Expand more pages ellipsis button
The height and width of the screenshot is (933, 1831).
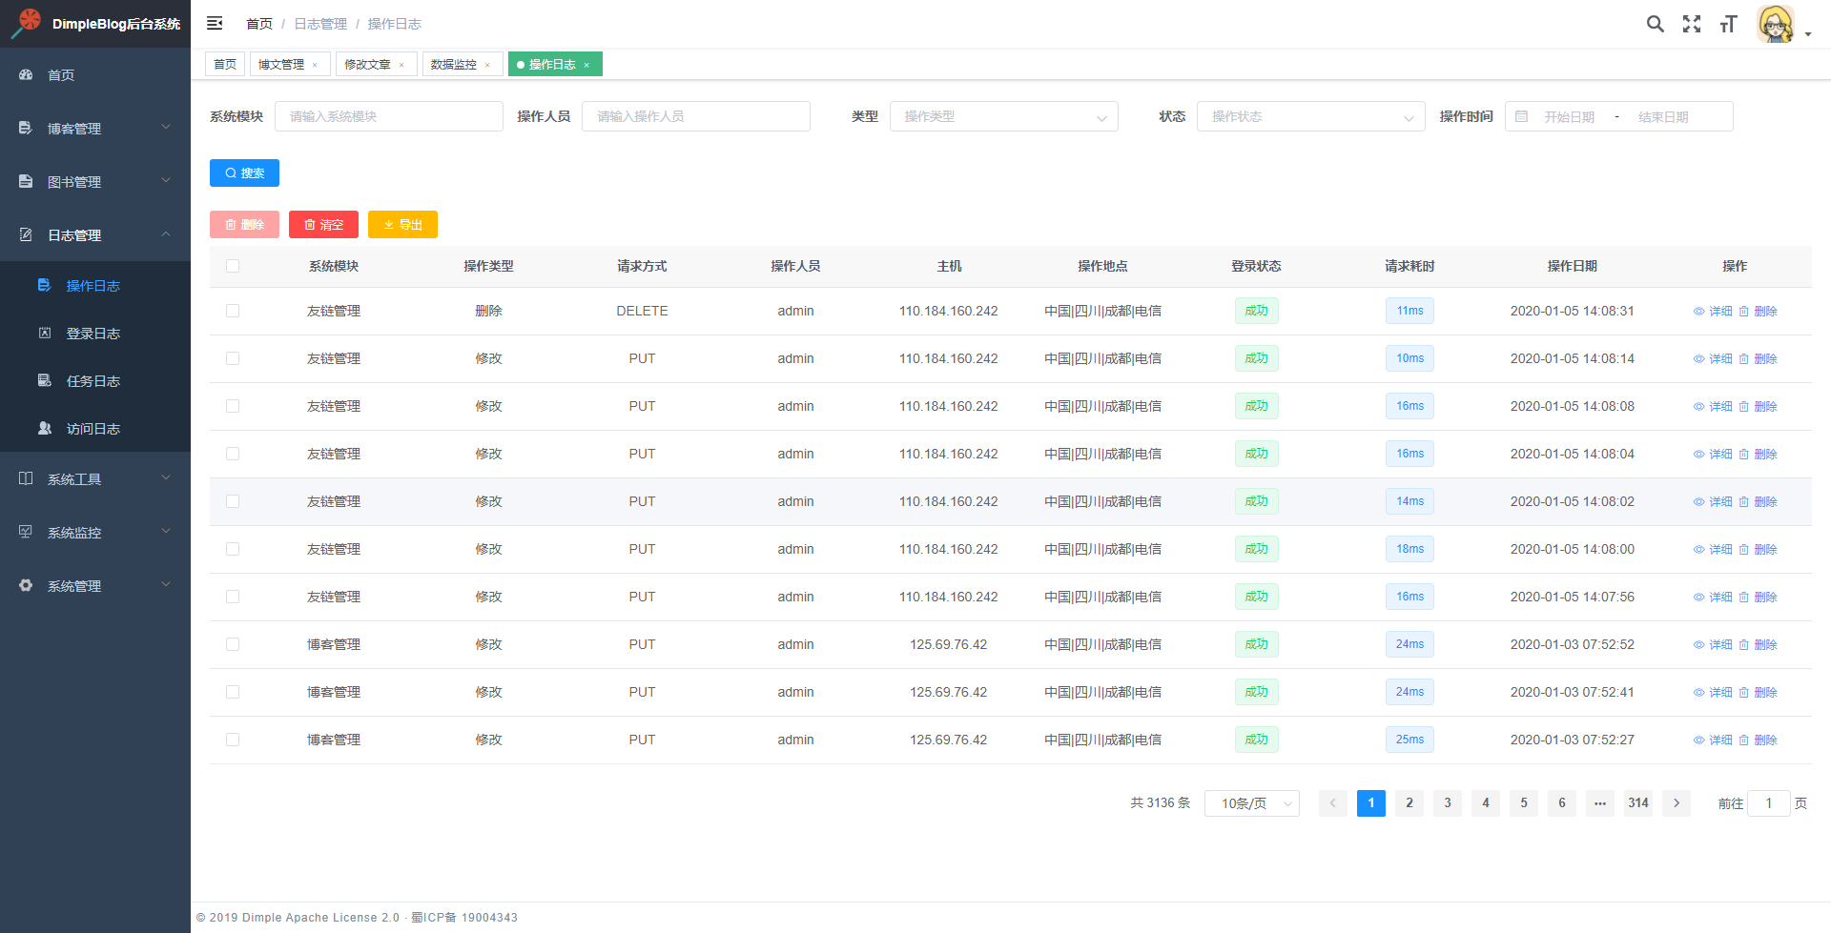pyautogui.click(x=1600, y=803)
